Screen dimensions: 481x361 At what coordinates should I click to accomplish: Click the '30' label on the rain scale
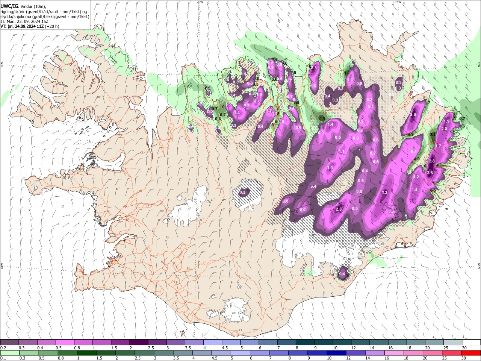[464, 358]
